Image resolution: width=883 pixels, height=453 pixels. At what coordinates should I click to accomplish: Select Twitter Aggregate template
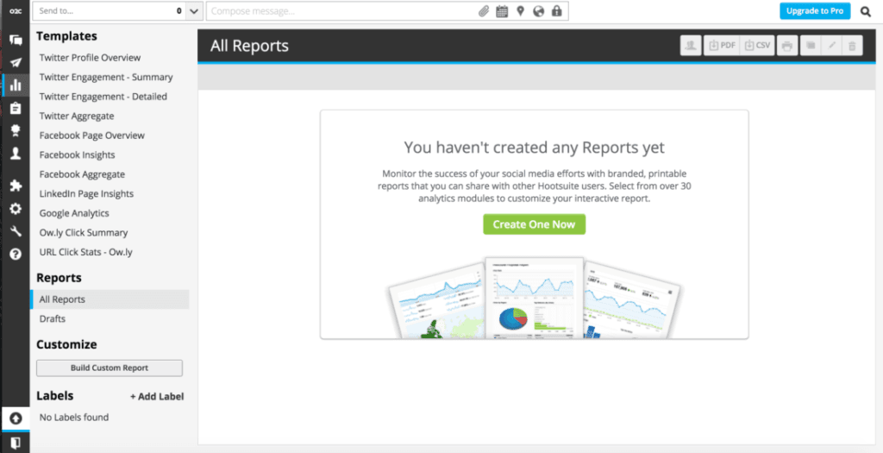tap(77, 116)
